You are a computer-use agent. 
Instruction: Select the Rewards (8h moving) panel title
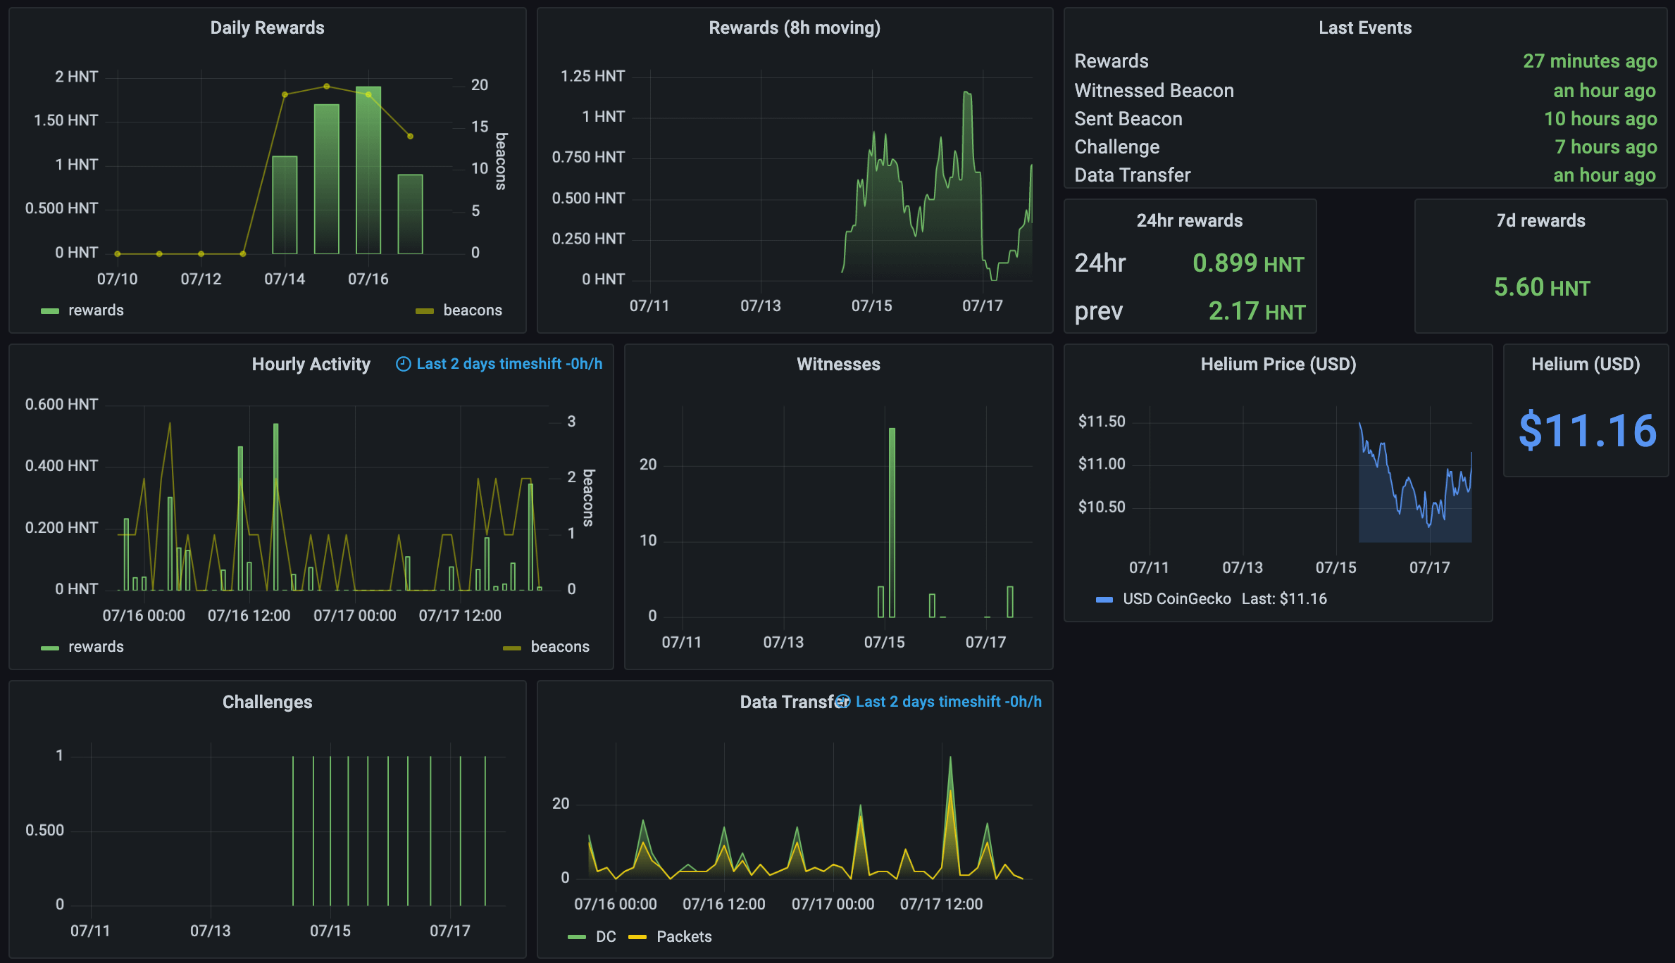pyautogui.click(x=795, y=29)
